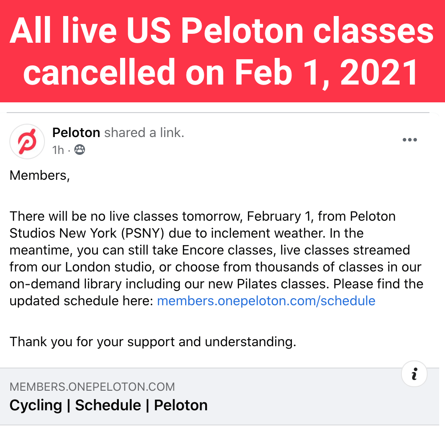Click the group audience icon beside 1h
445x445 pixels.
(x=80, y=150)
